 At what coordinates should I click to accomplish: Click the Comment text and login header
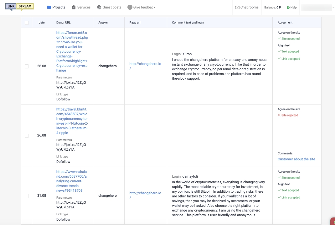[x=188, y=23]
